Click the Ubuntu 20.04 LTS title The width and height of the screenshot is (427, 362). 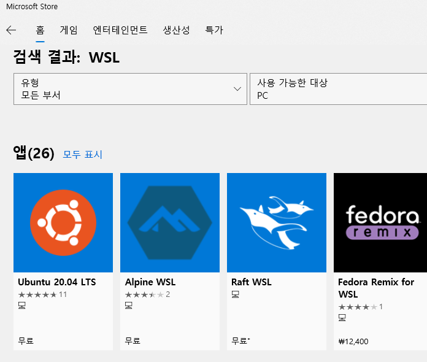tap(57, 282)
